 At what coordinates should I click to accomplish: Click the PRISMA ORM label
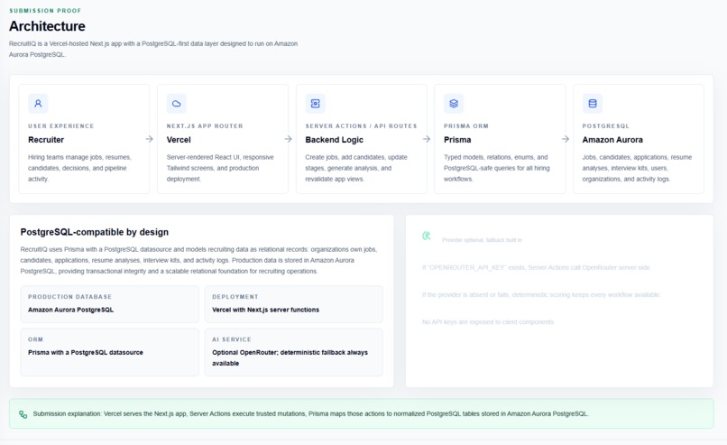click(x=466, y=125)
